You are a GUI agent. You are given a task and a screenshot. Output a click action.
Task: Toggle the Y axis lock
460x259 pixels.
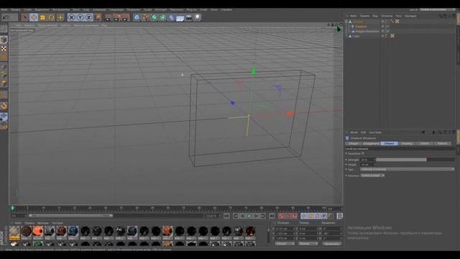click(x=80, y=17)
